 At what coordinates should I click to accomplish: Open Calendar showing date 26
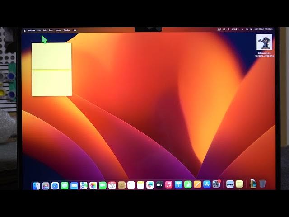pyautogui.click(x=112, y=185)
